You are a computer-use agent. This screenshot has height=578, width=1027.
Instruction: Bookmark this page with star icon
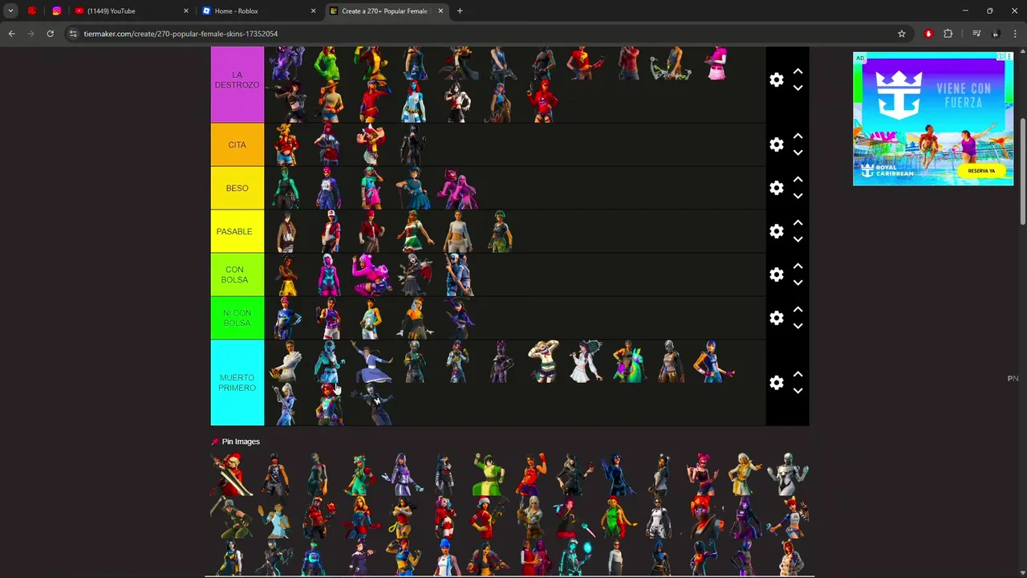click(x=902, y=34)
